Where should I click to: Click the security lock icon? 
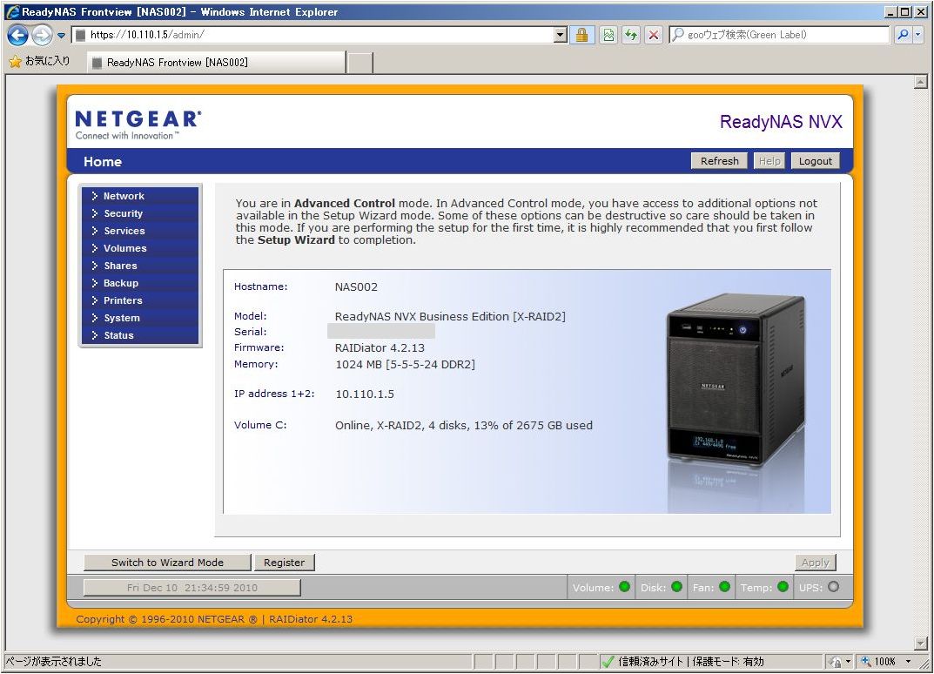click(581, 35)
